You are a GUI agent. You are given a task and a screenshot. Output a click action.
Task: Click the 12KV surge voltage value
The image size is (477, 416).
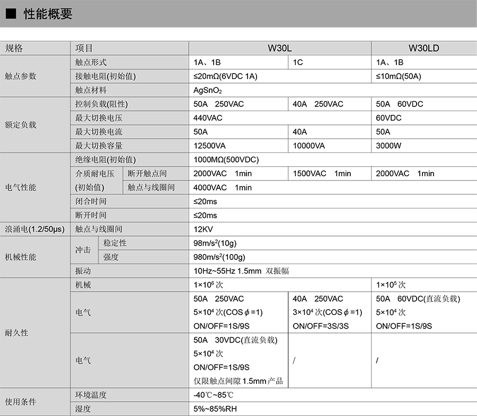pos(204,229)
